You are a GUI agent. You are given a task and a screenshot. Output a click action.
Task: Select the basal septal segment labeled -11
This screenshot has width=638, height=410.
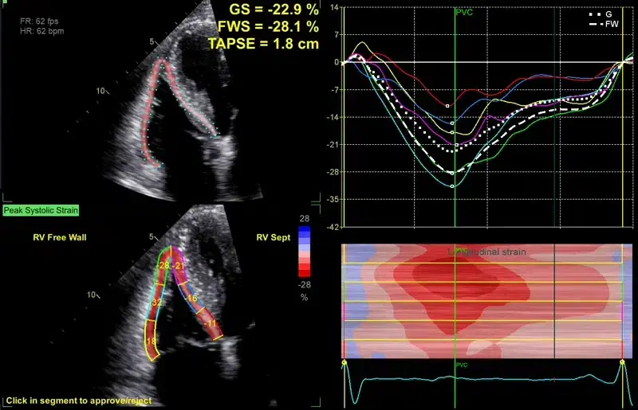(211, 324)
